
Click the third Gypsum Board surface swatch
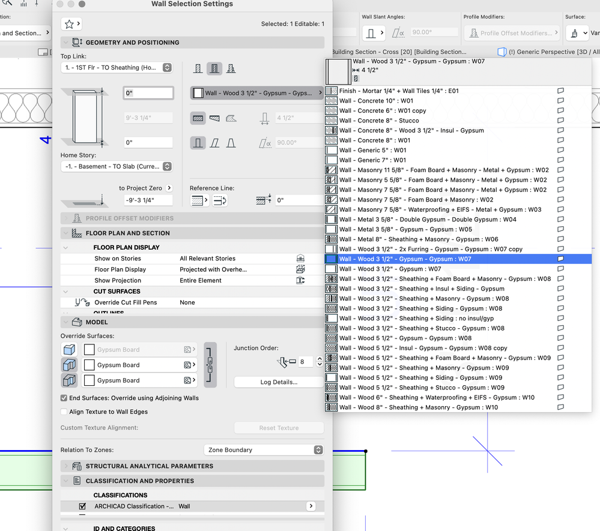coord(89,380)
